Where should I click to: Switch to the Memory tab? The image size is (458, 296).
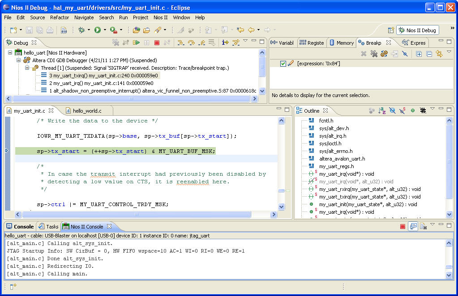tap(342, 43)
